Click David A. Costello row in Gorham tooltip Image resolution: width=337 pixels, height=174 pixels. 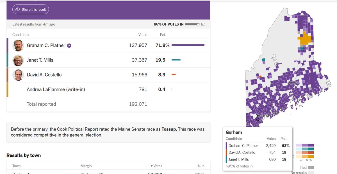[x=258, y=152]
